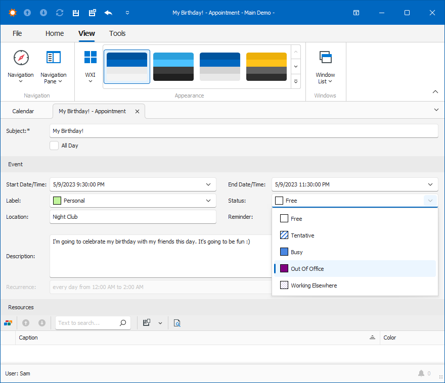Enable the All Day checkbox
Image resolution: width=445 pixels, height=383 pixels.
coord(54,146)
